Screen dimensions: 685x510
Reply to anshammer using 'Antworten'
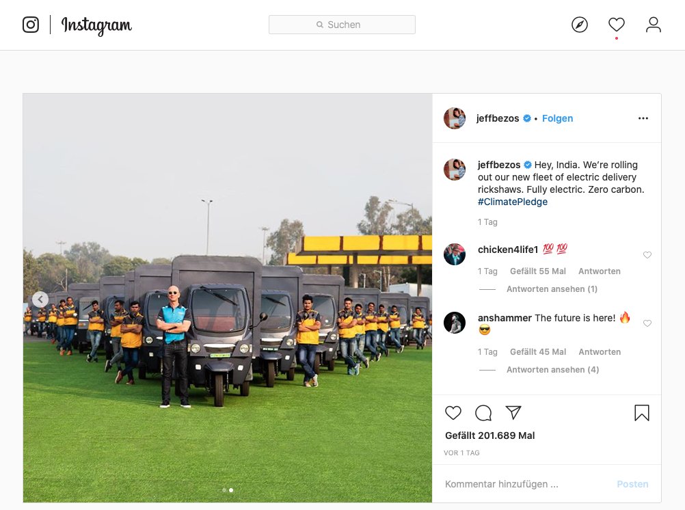(x=600, y=352)
